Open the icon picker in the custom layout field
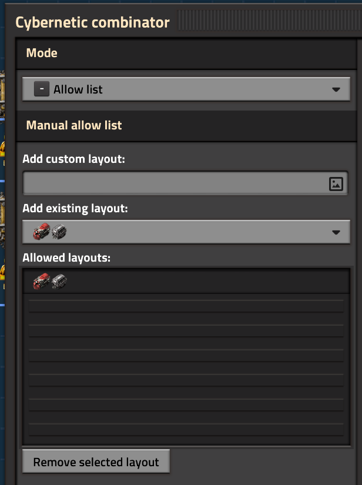Screen dimensions: 362x485 click(x=336, y=183)
